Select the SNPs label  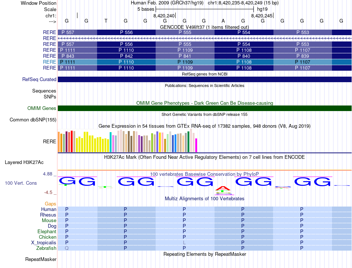click(50, 97)
